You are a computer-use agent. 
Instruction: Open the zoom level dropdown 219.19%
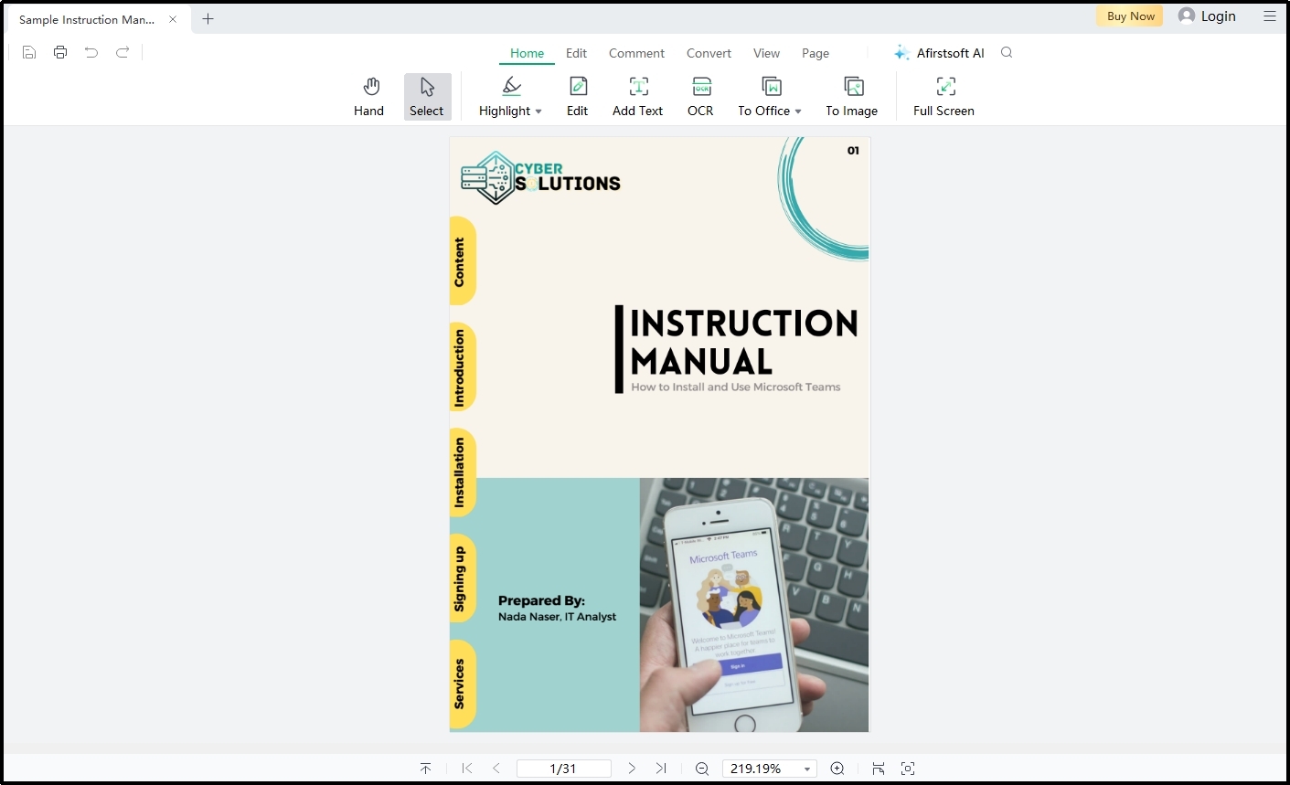click(769, 769)
